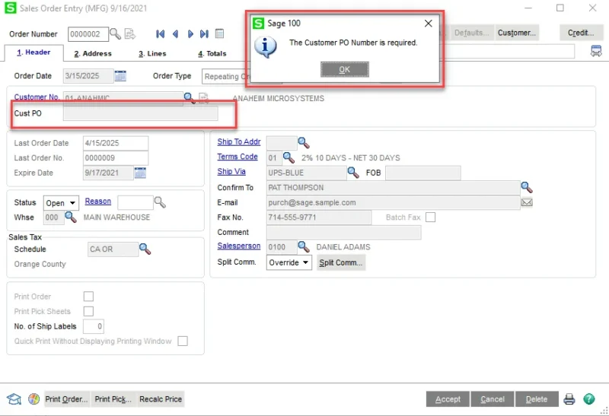This screenshot has width=609, height=416.
Task: Switch to the 2. Address tab
Action: (93, 53)
